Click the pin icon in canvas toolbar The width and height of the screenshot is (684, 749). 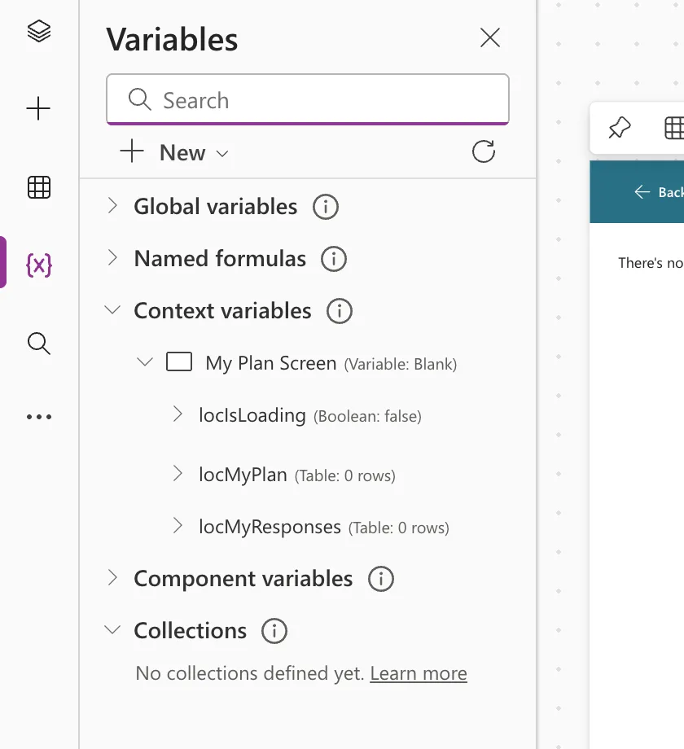(620, 128)
